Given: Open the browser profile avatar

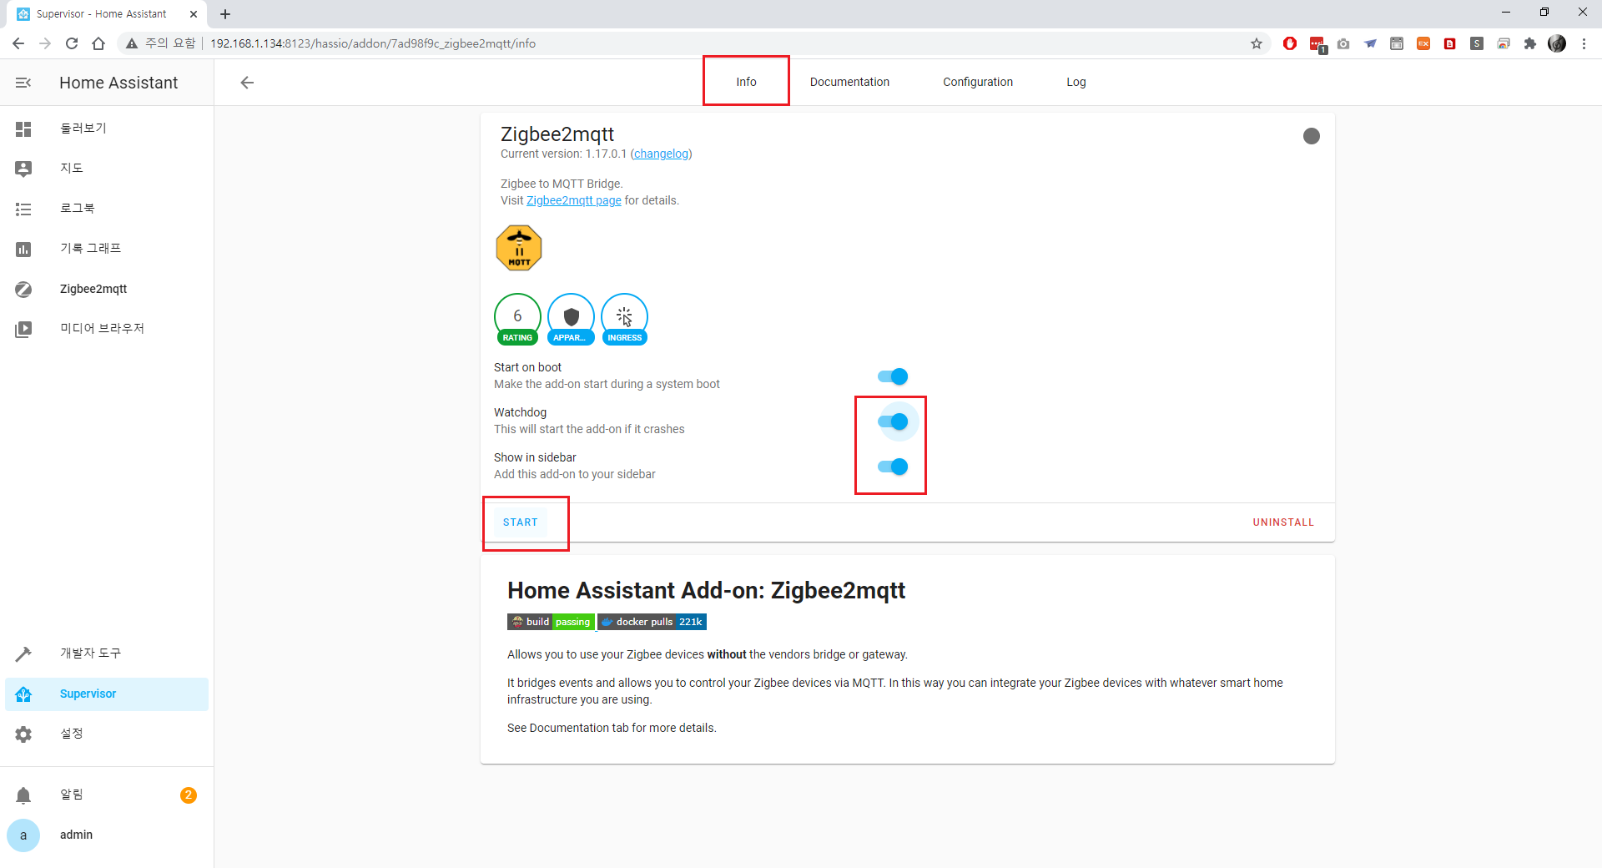Looking at the screenshot, I should 1557,43.
